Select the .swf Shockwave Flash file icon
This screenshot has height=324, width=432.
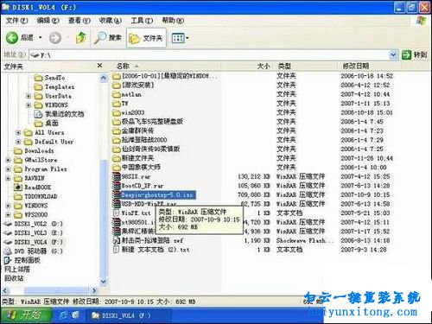pos(117,240)
